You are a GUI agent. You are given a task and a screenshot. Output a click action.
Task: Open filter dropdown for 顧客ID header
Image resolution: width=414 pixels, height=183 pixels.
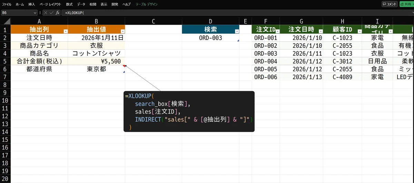tap(359, 31)
